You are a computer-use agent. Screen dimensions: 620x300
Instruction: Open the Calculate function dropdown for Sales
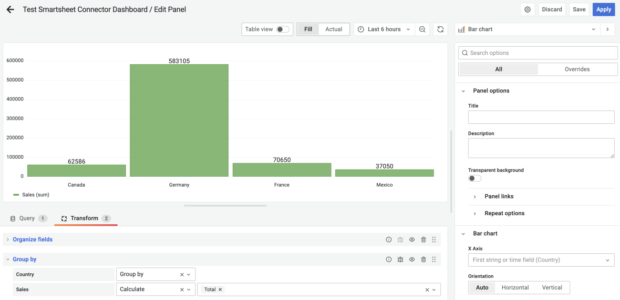(188, 289)
